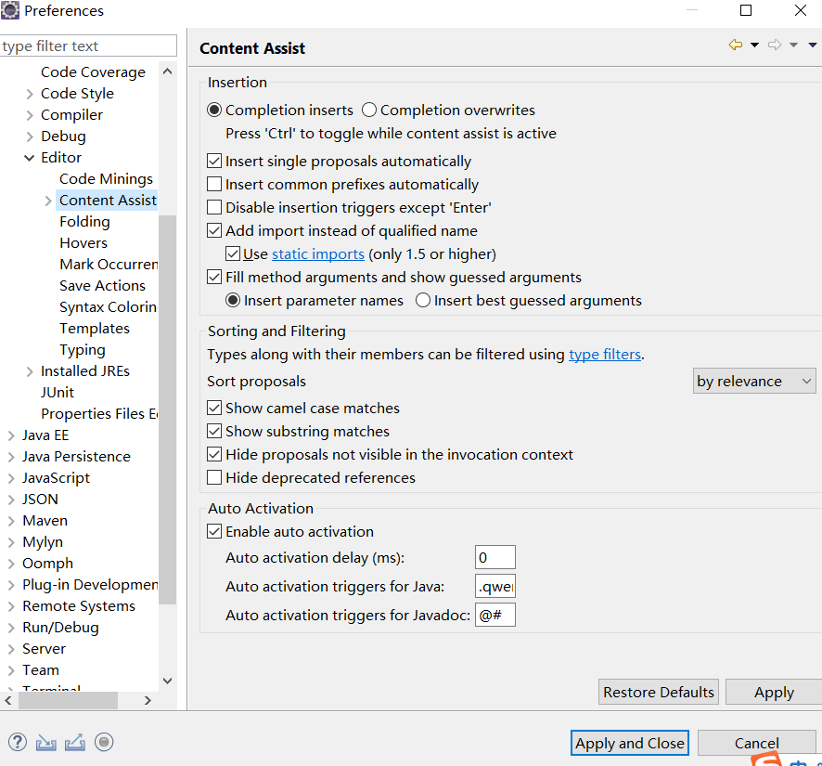Click the yellow Back arrow icon
Viewport: 822px width, 766px height.
pyautogui.click(x=736, y=45)
